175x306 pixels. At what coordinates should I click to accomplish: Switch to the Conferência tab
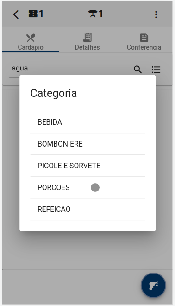[x=144, y=42]
